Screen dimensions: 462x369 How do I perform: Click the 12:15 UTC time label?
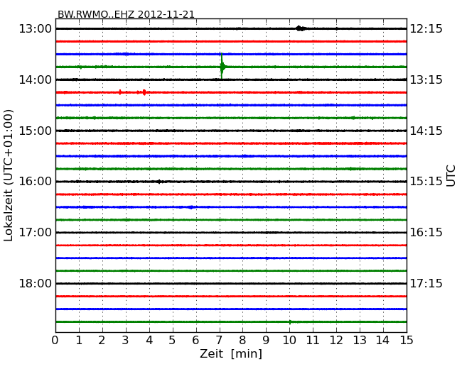426,29
